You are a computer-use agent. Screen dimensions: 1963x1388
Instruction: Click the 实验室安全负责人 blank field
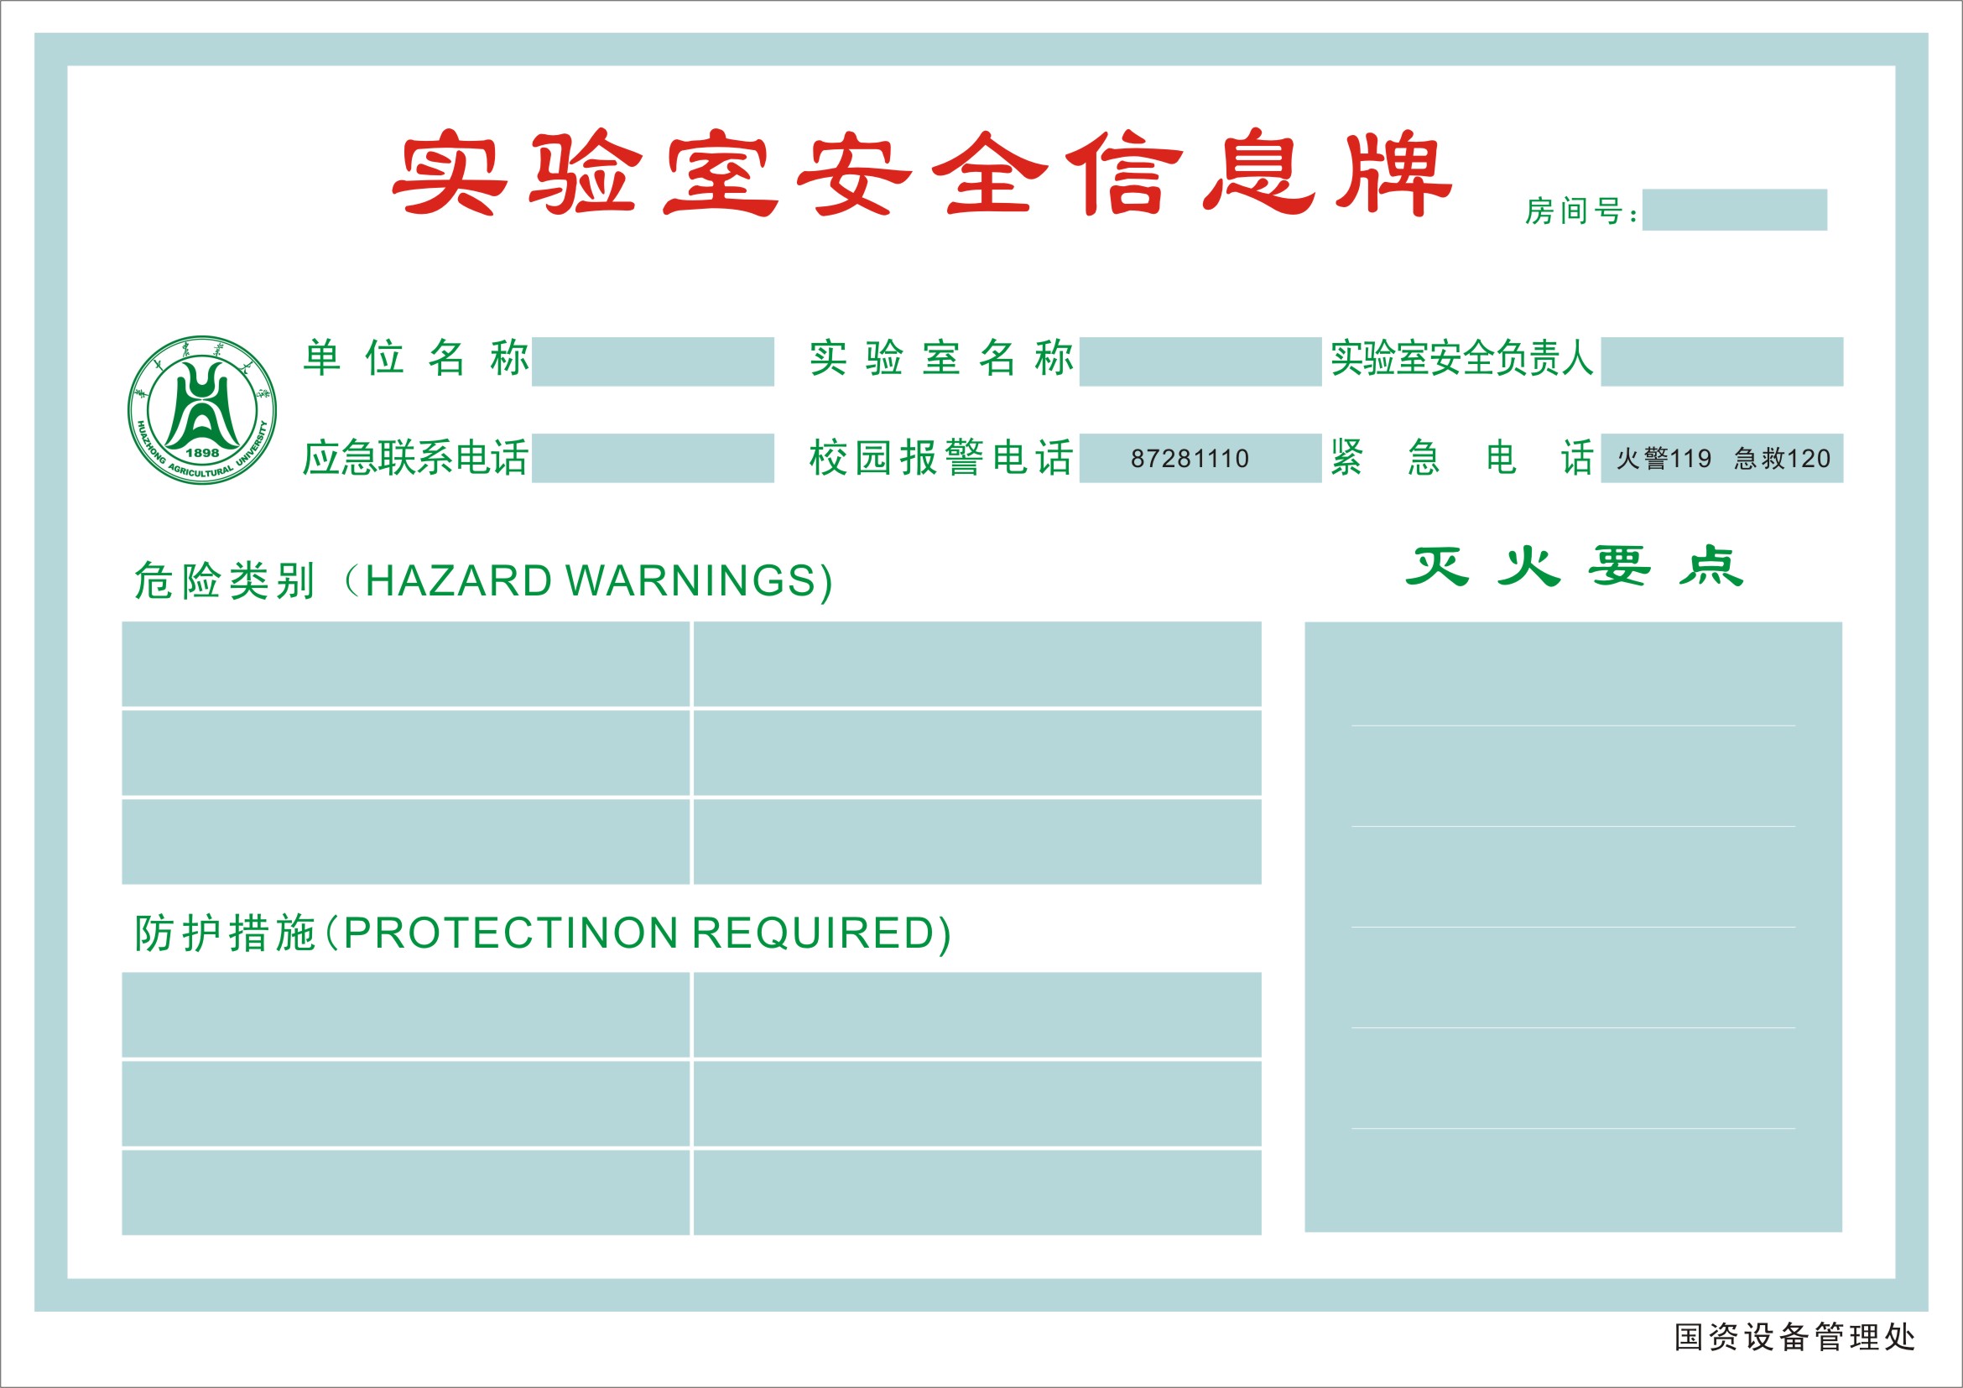[x=1721, y=361]
